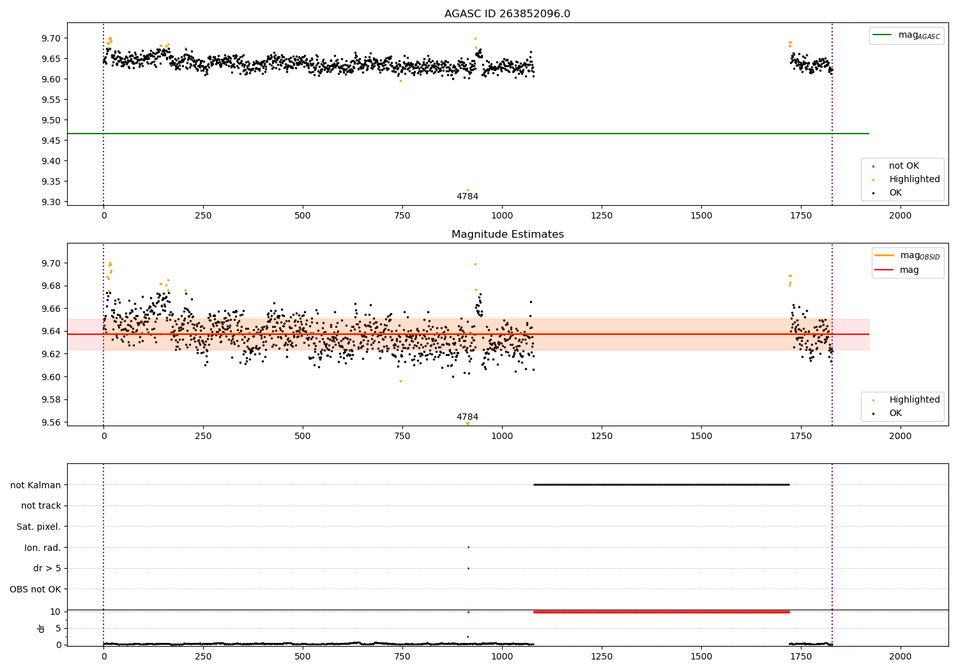Click the 'dr > 5' row label
The height and width of the screenshot is (671, 958).
[x=47, y=569]
